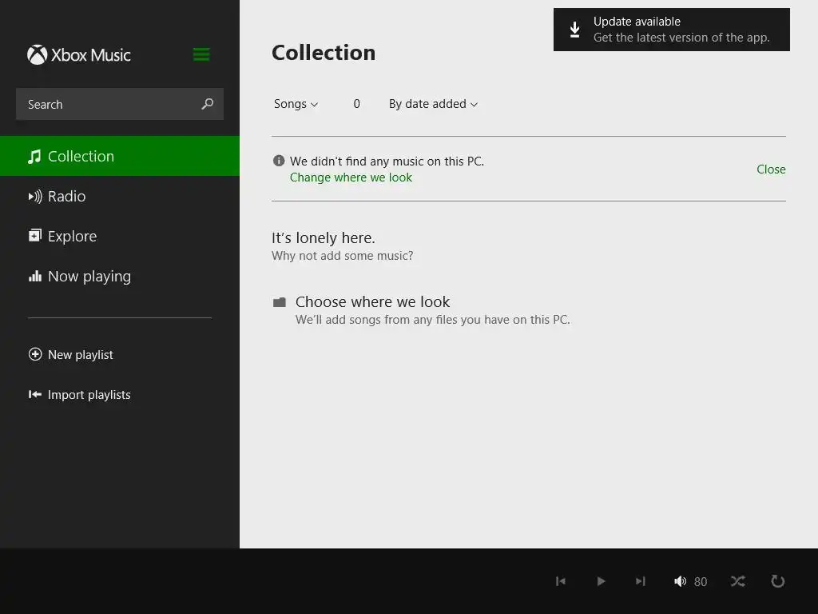Start playback with play button
818x614 pixels.
pos(601,581)
